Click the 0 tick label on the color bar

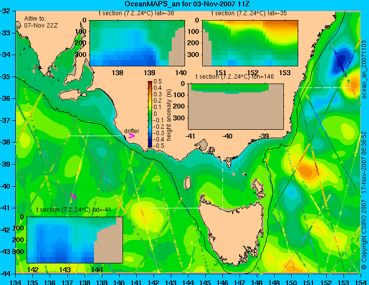click(x=155, y=114)
